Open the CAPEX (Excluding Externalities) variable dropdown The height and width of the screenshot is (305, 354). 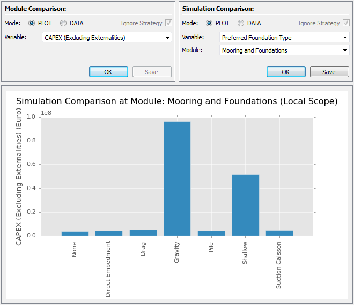tap(107, 38)
